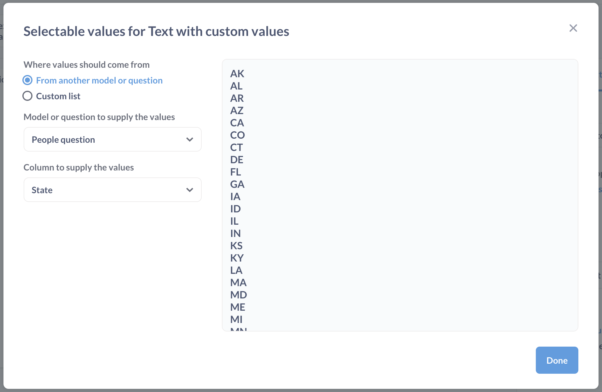Click the Where values should come from heading
This screenshot has width=602, height=392.
pyautogui.click(x=87, y=64)
